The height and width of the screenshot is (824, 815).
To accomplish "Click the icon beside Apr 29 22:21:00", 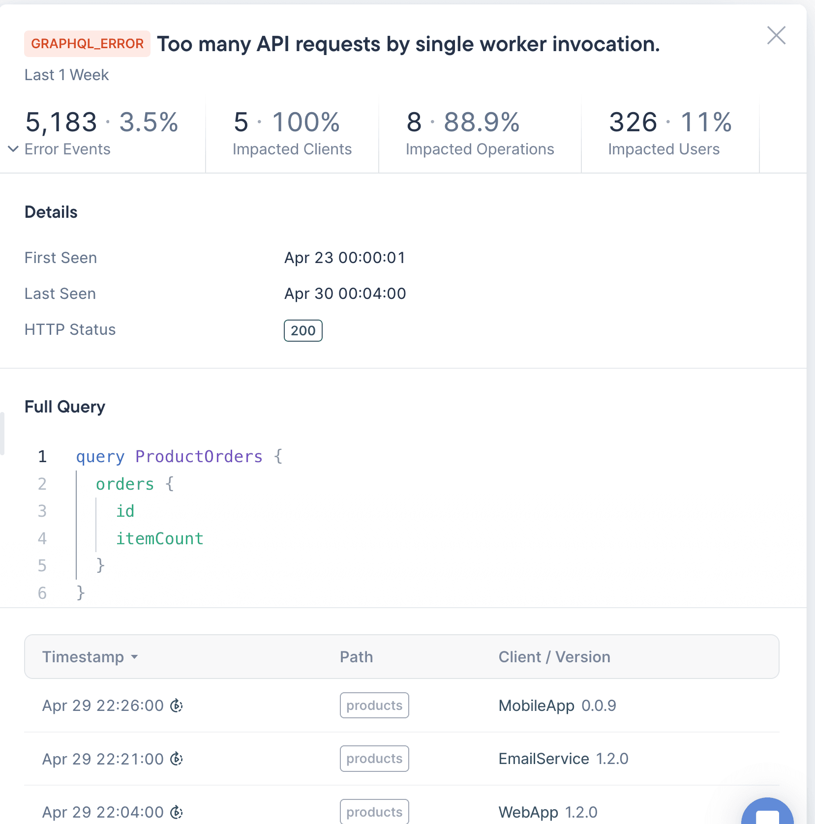I will point(177,759).
